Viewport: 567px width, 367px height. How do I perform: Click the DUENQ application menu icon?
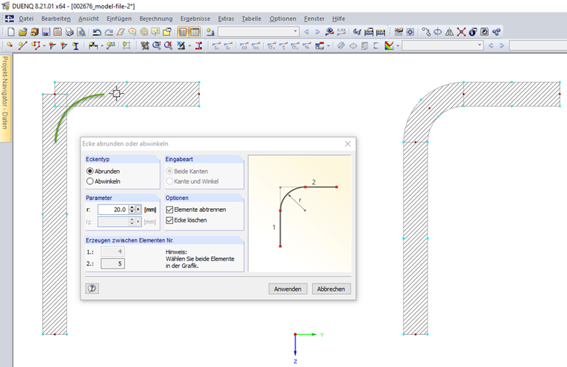(x=10, y=19)
